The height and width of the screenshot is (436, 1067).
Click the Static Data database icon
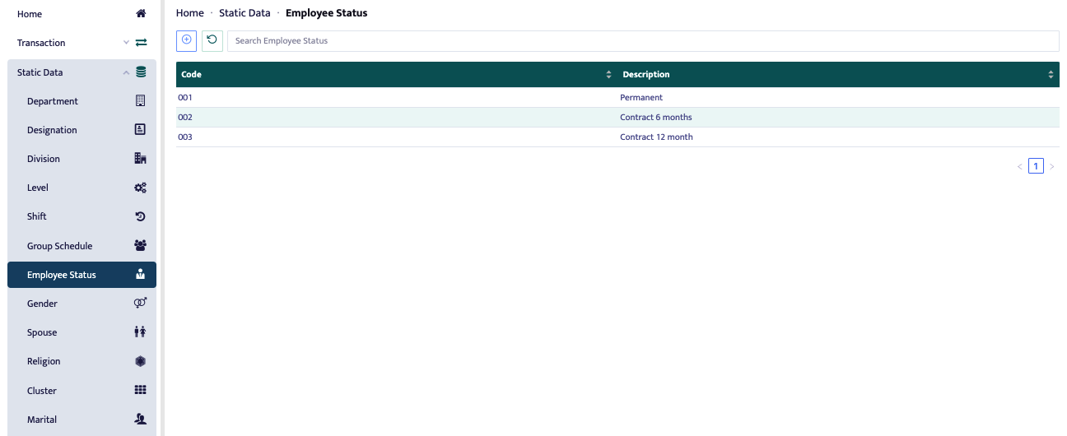[141, 72]
